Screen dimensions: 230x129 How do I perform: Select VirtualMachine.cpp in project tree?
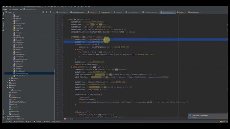pos(22,73)
